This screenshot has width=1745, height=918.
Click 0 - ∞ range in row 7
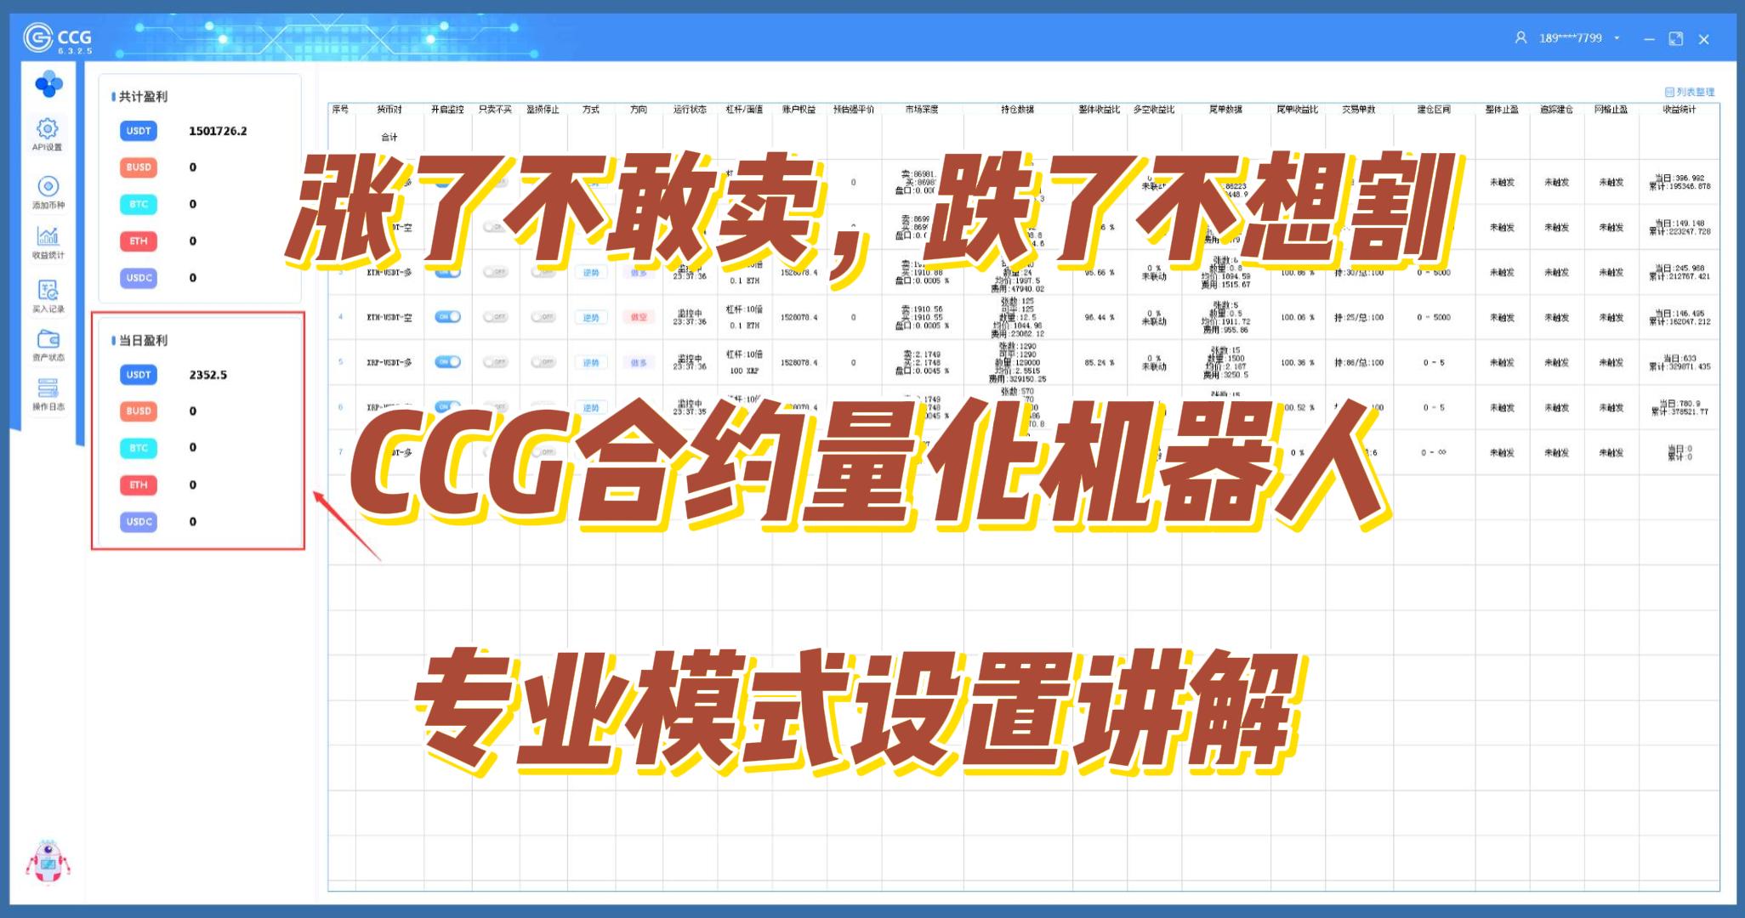(x=1434, y=453)
